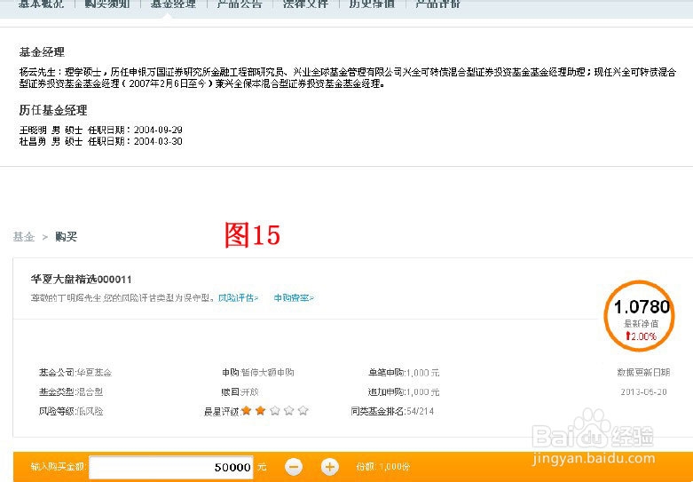
Task: Switch to the 法律文件 tab
Action: point(306,4)
